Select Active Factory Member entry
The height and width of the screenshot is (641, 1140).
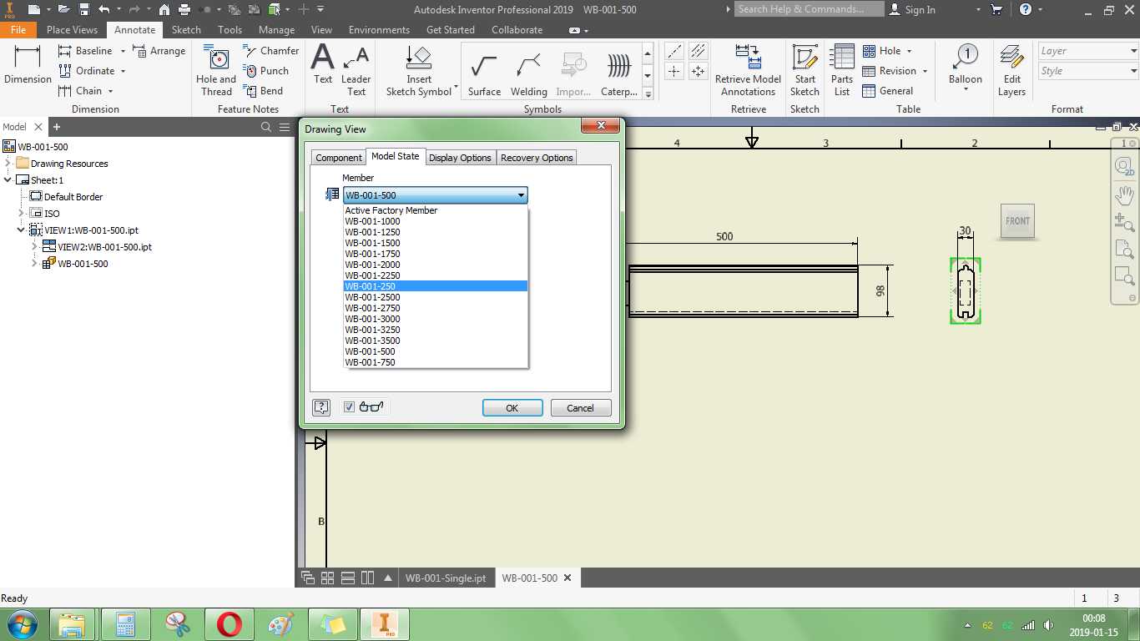[436, 210]
